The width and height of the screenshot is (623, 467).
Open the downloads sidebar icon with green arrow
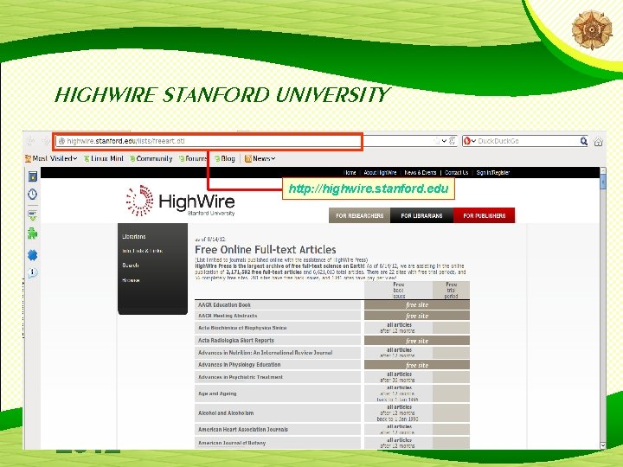tap(33, 215)
